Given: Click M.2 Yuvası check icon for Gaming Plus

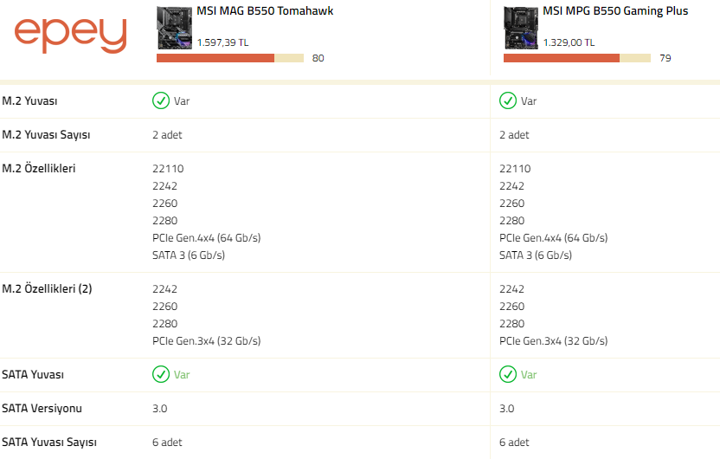Looking at the screenshot, I should tap(508, 100).
